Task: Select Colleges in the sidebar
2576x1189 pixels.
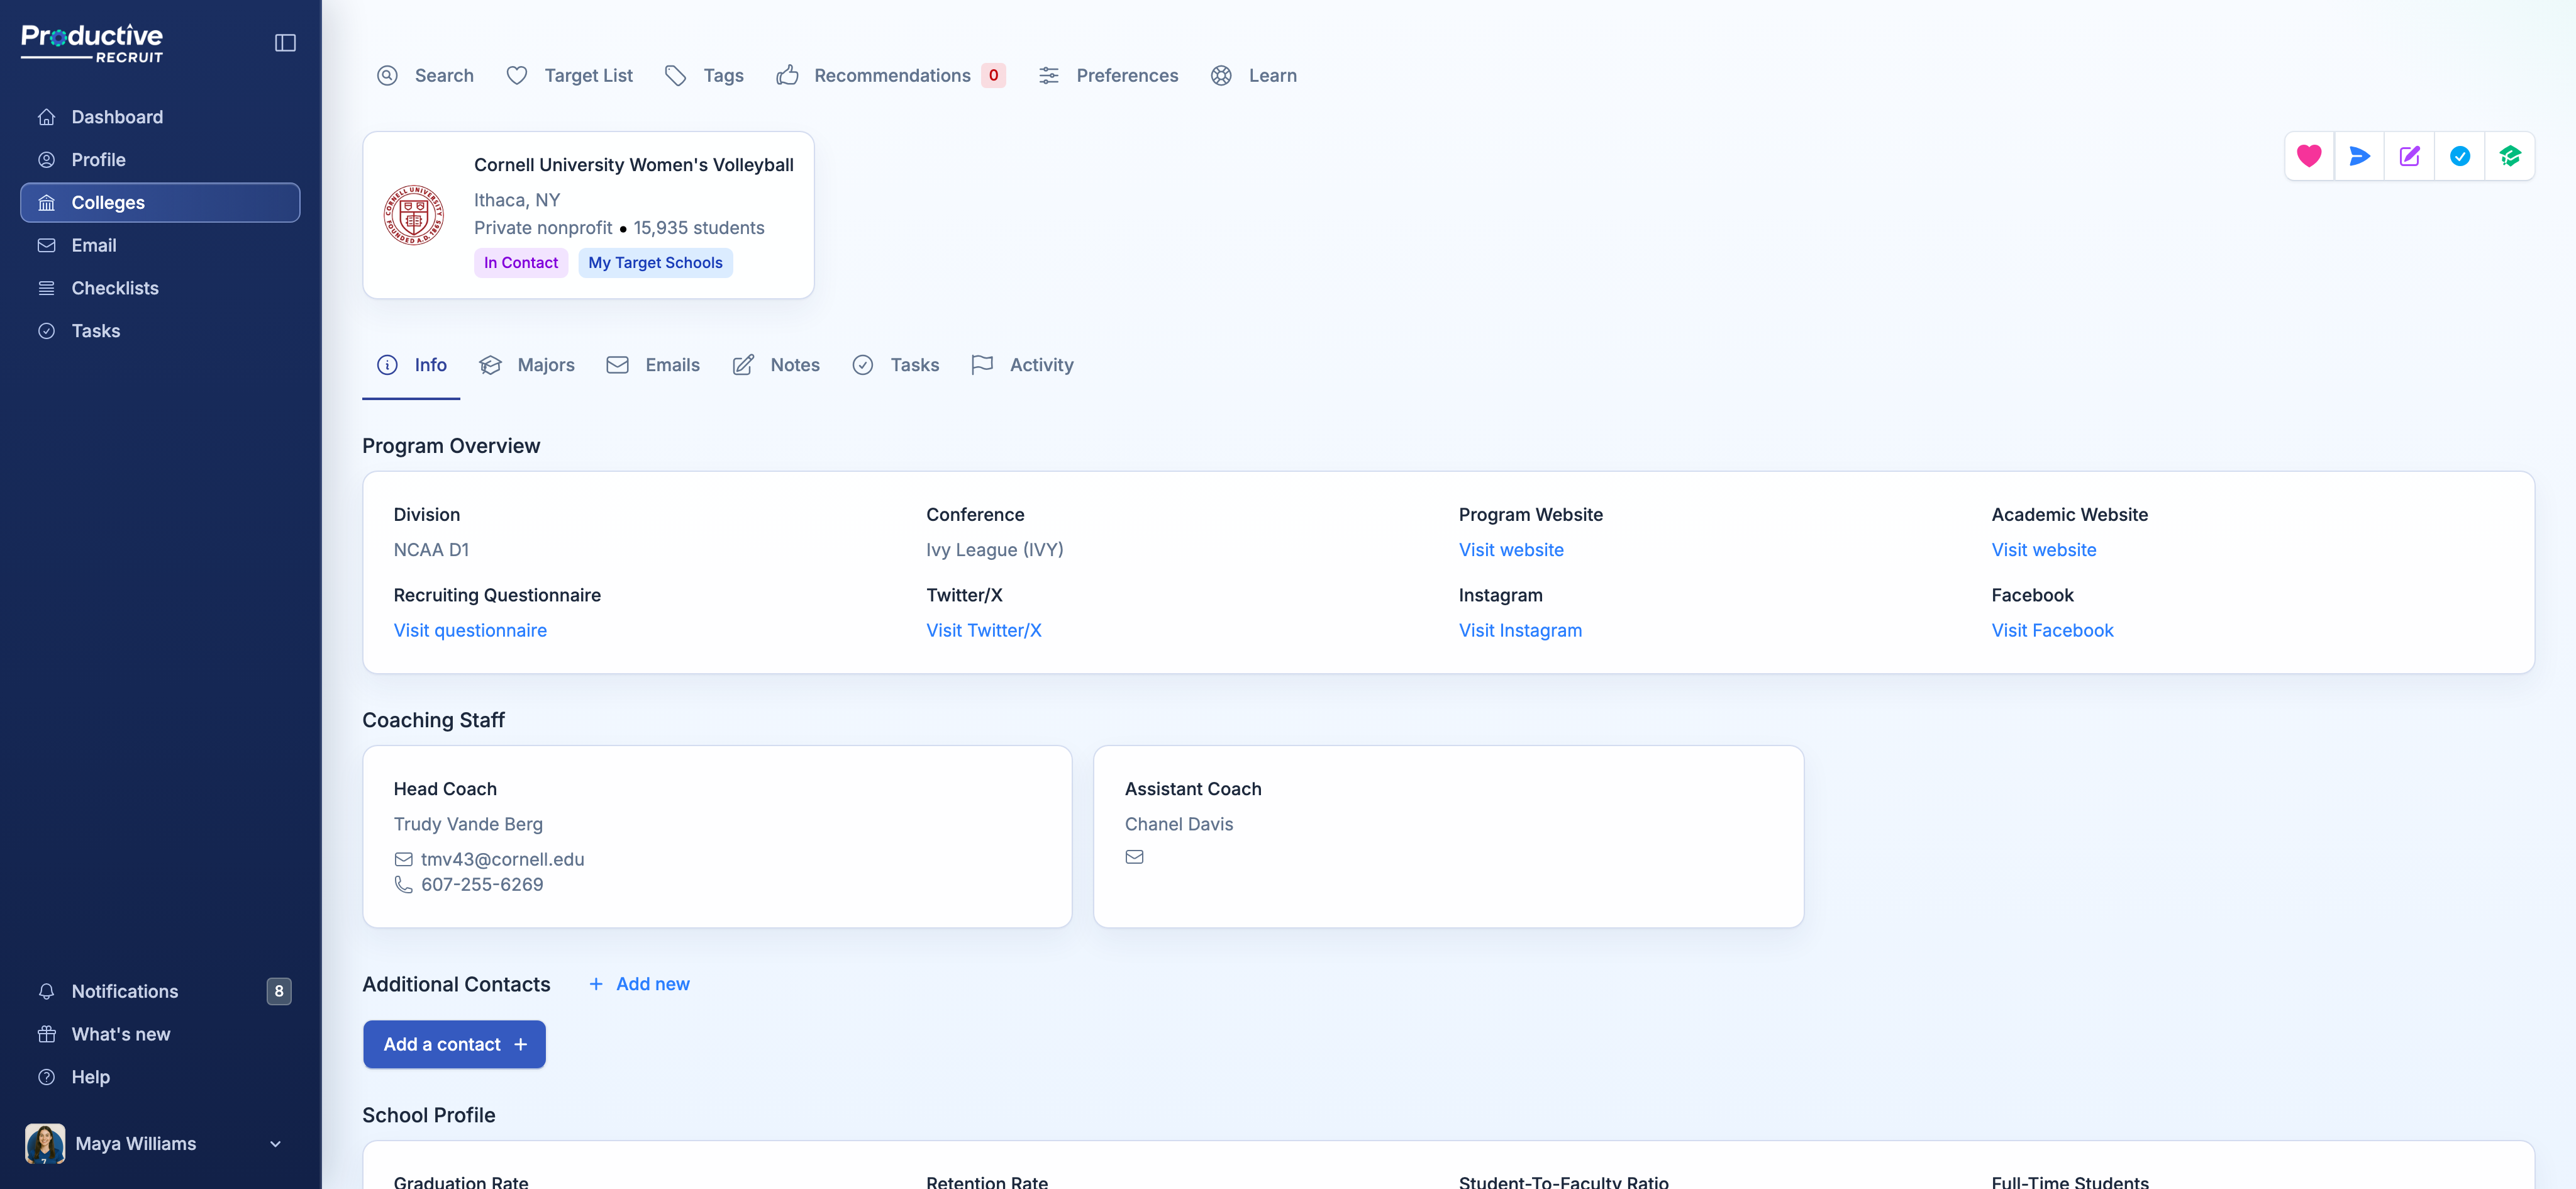Action: pos(160,203)
